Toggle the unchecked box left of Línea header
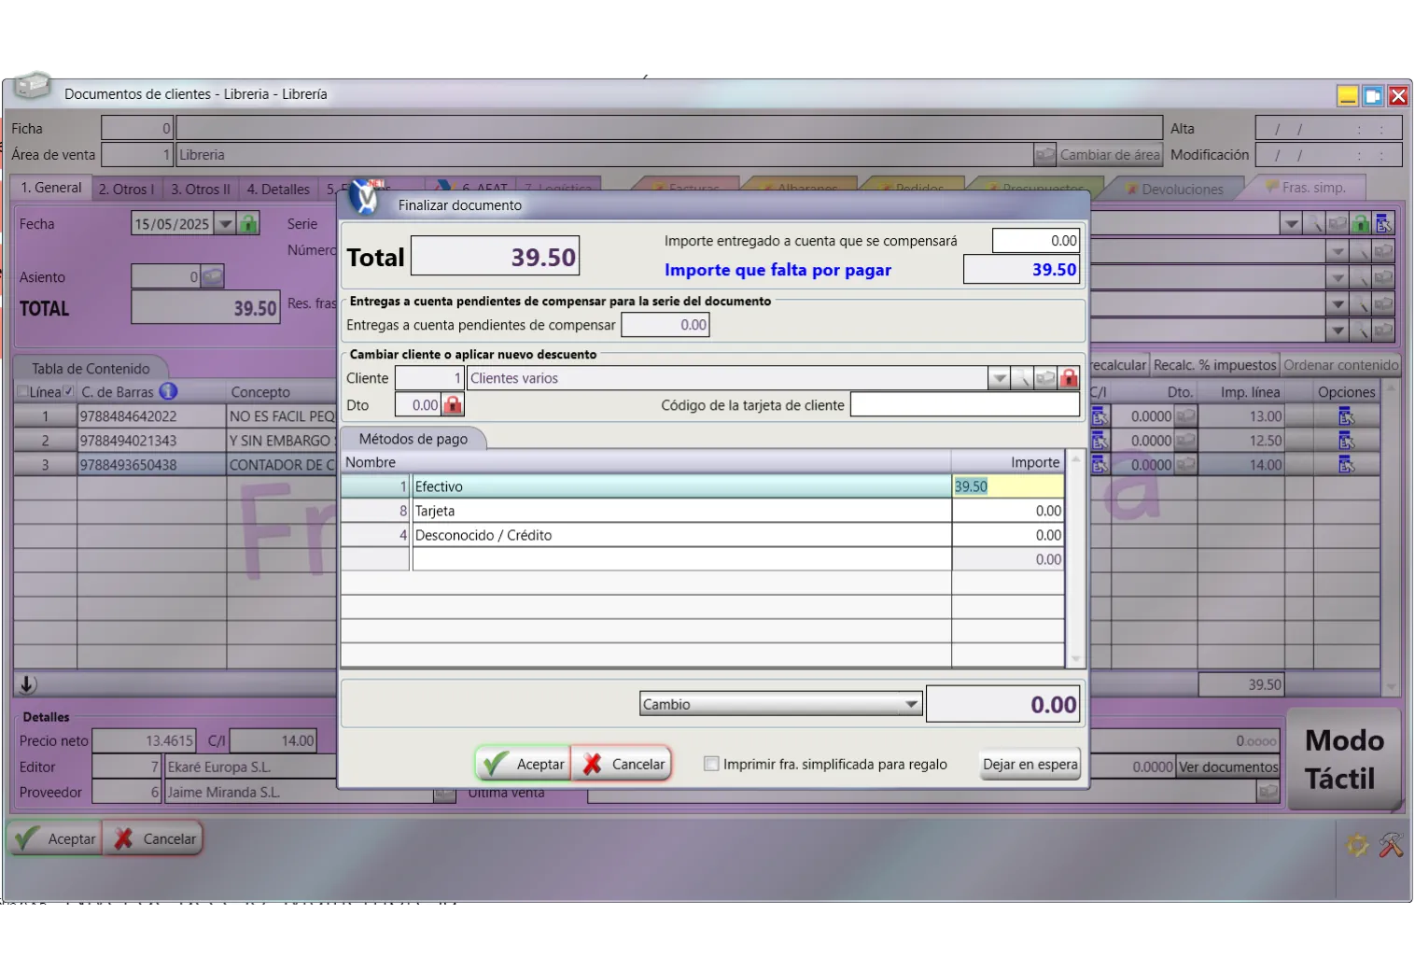Screen dimensions: 1415x971 22,391
